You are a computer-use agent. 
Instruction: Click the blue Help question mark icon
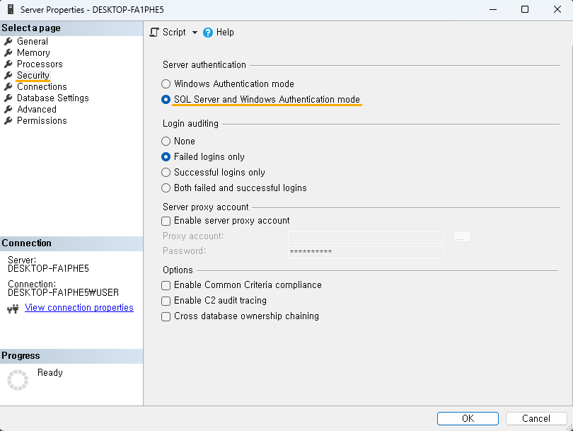click(x=208, y=33)
